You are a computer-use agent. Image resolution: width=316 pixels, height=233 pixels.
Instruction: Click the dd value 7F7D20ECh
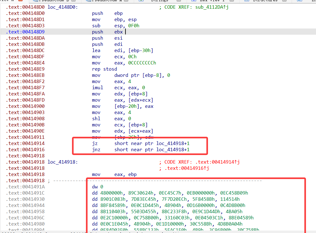[174, 199]
